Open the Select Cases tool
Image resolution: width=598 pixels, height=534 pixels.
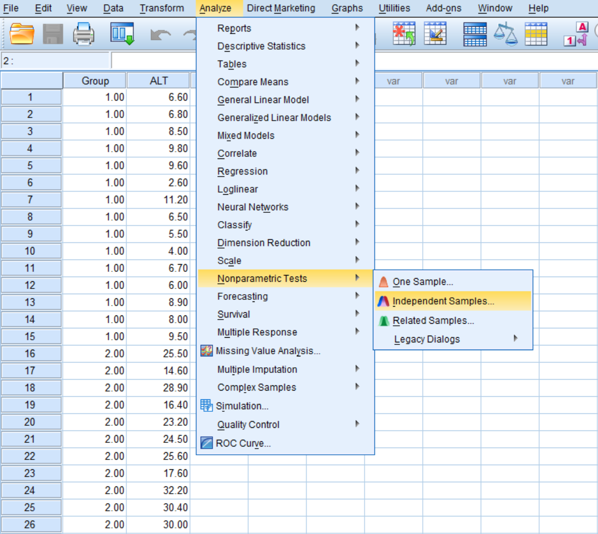point(537,33)
